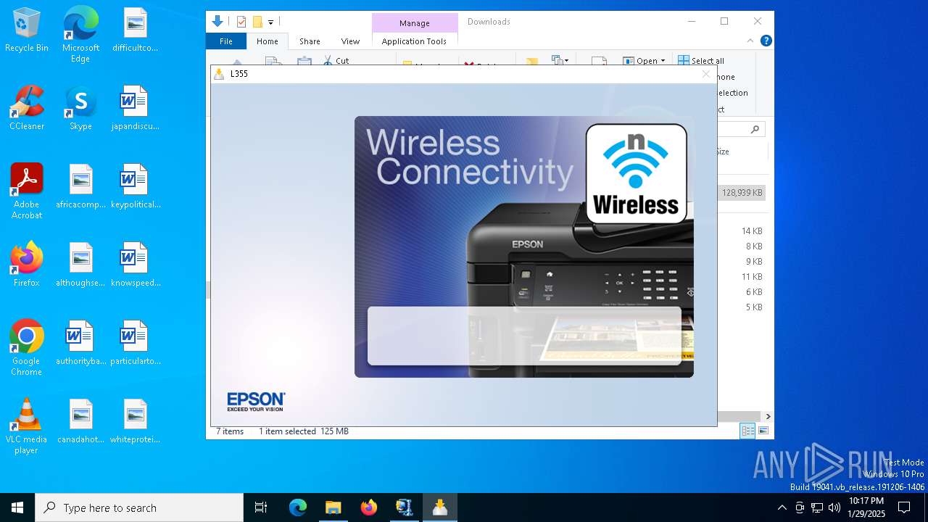Screen dimensions: 928x522
Task: Expand the Open button dropdown arrow
Action: coord(663,61)
